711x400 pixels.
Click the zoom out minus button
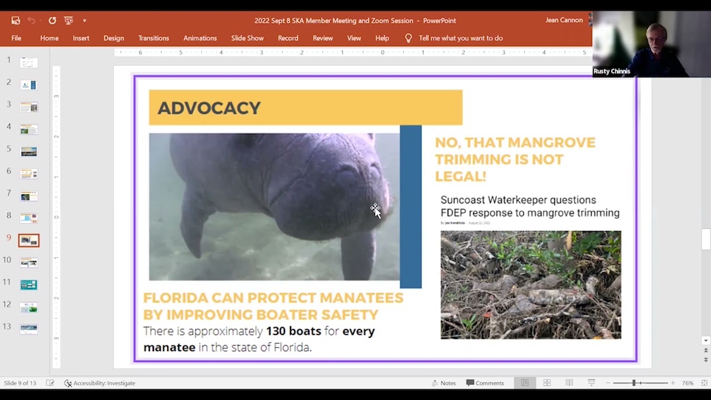tap(608, 383)
